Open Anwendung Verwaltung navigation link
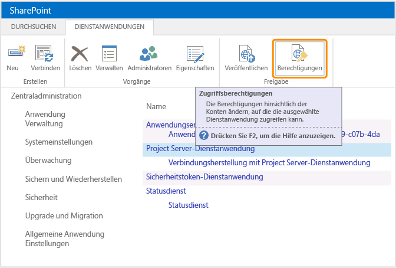The width and height of the screenshot is (396, 268). [x=45, y=119]
